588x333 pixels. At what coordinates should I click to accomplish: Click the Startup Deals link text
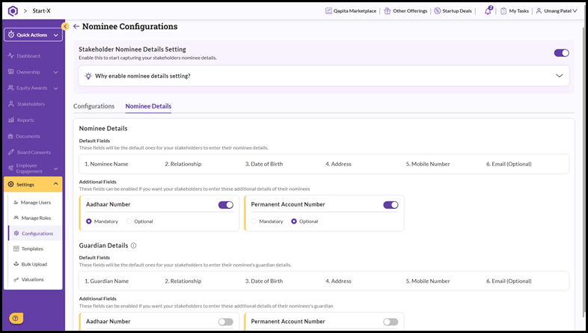[x=457, y=11]
